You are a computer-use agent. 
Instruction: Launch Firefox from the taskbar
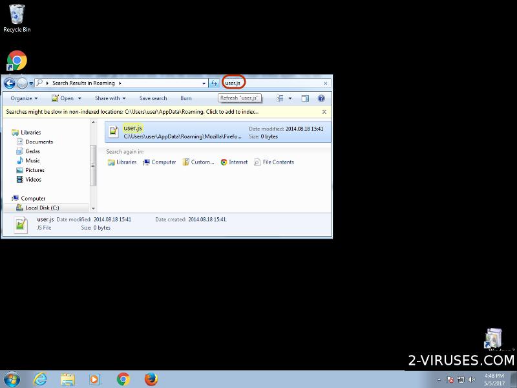[151, 379]
